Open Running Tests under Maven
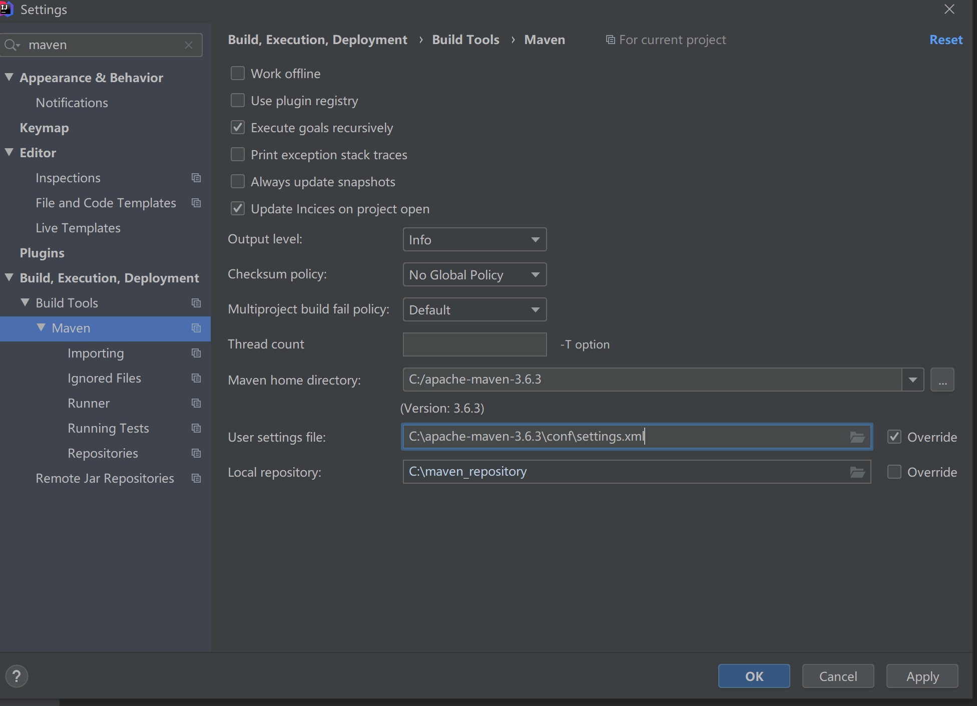Image resolution: width=977 pixels, height=706 pixels. (109, 428)
